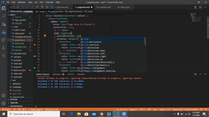
Task: Expand the Timeline section
Action: coord(20,103)
